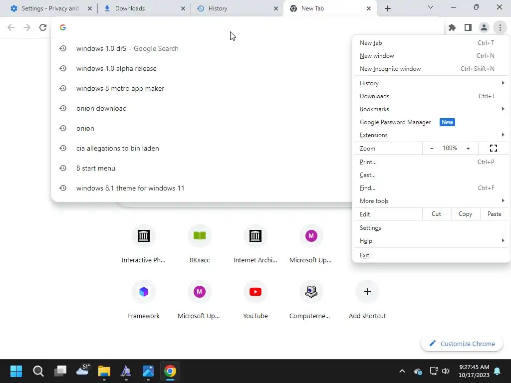The height and width of the screenshot is (383, 511).
Task: Open the YouTube shortcut tile
Action: tap(255, 300)
